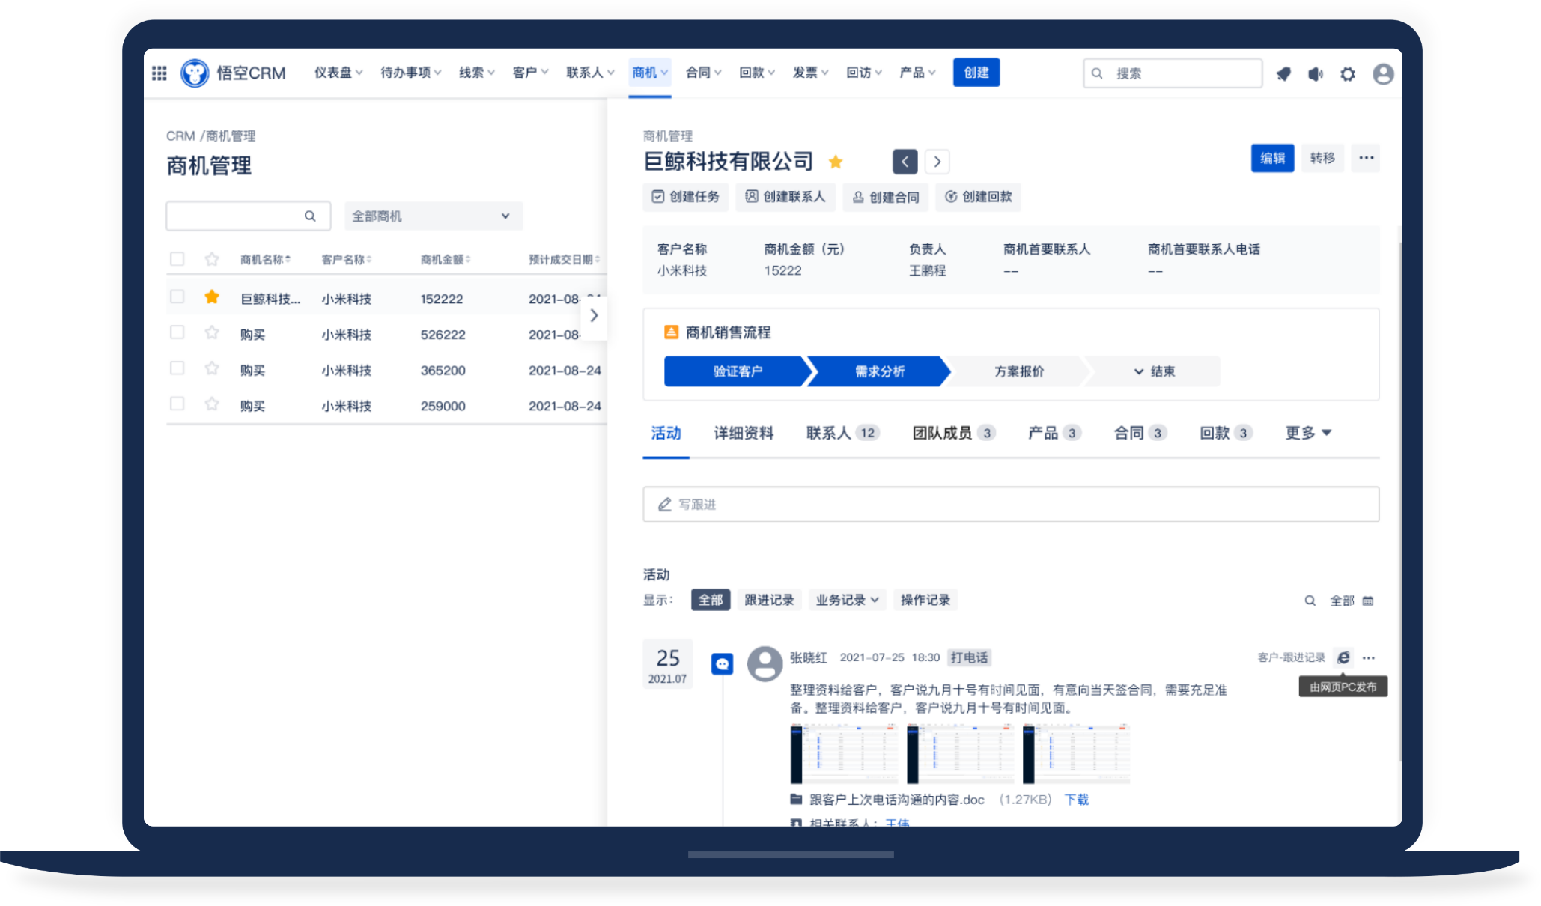Unstar the 巨鲸科技有限公司 title star
Image resolution: width=1541 pixels, height=906 pixels.
(x=836, y=162)
